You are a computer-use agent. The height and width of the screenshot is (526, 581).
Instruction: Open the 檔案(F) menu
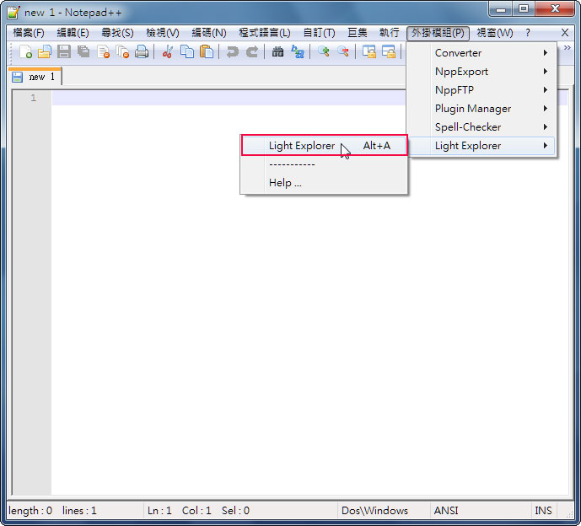[x=29, y=33]
